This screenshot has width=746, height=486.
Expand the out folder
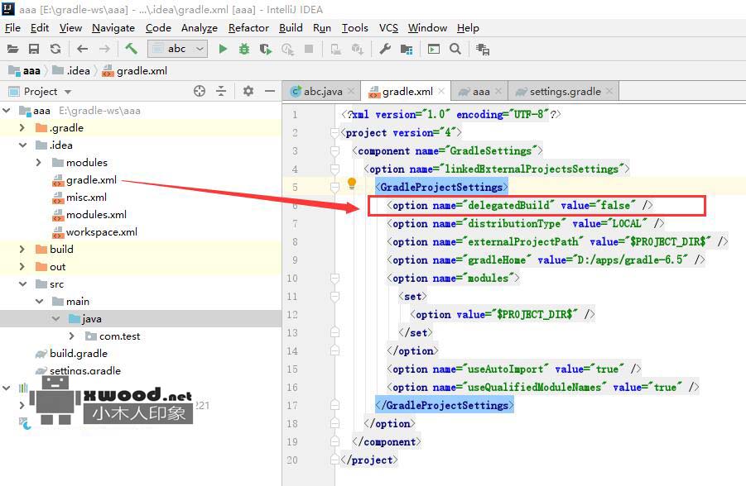tap(22, 266)
